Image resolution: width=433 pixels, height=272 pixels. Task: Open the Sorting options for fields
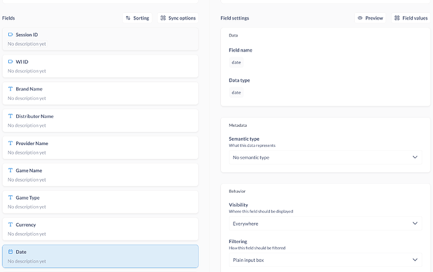click(137, 18)
